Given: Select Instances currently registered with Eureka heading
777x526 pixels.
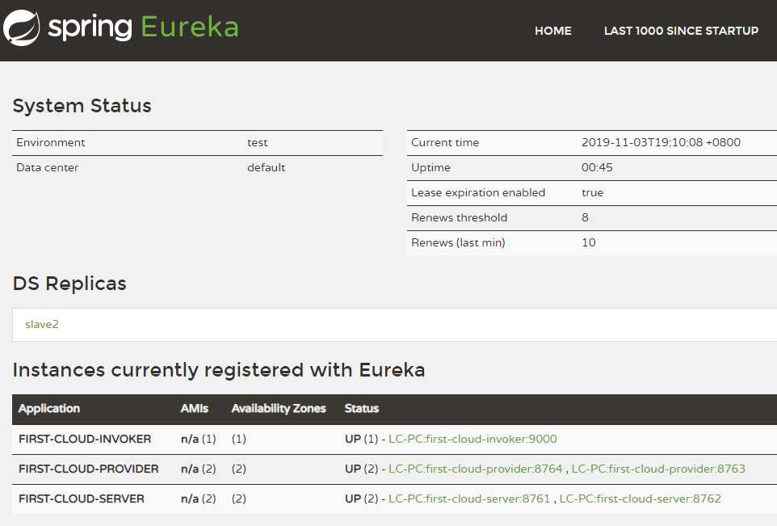Looking at the screenshot, I should (219, 370).
